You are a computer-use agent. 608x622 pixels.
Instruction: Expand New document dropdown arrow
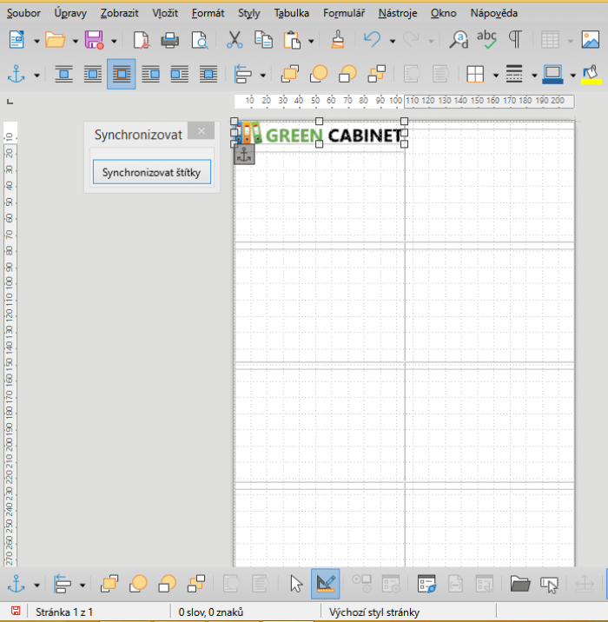(36, 41)
